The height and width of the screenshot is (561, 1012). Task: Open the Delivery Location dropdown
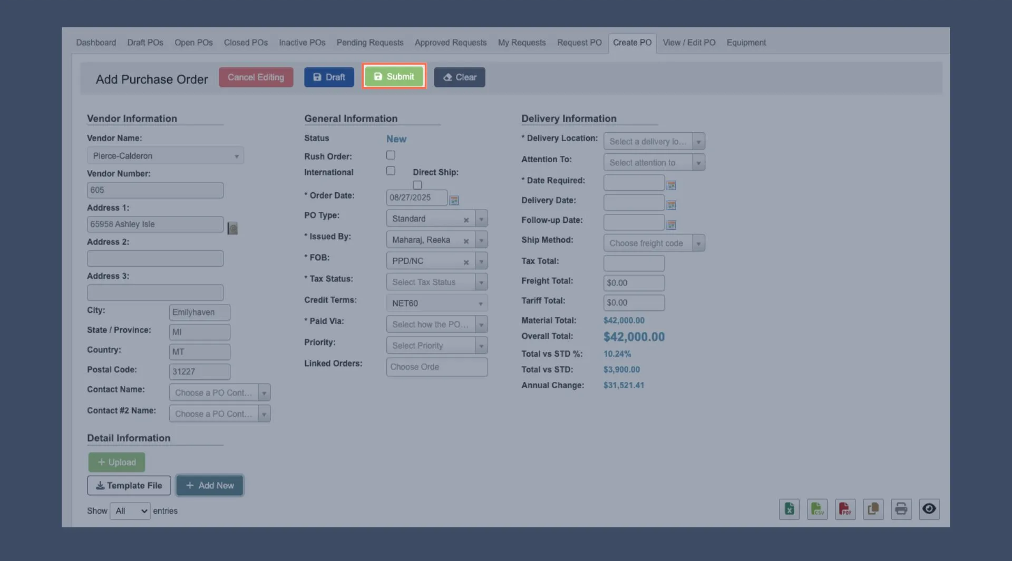click(654, 141)
